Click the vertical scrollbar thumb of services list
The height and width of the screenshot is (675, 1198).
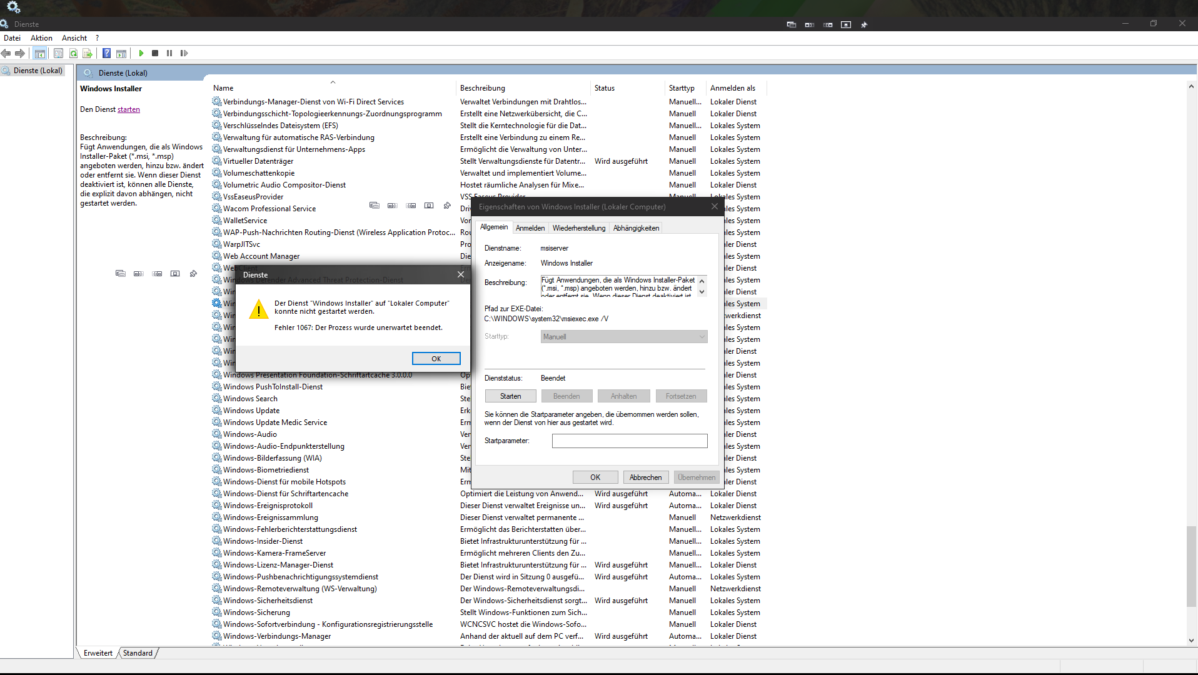(1191, 566)
